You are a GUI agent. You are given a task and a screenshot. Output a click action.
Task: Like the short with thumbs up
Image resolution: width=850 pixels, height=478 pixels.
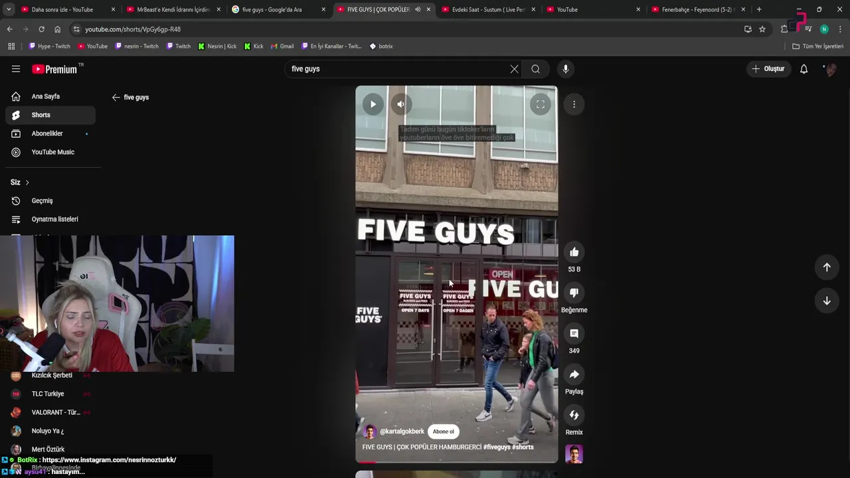[x=574, y=252]
